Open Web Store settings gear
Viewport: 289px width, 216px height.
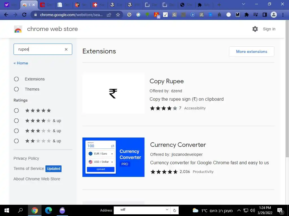[255, 29]
